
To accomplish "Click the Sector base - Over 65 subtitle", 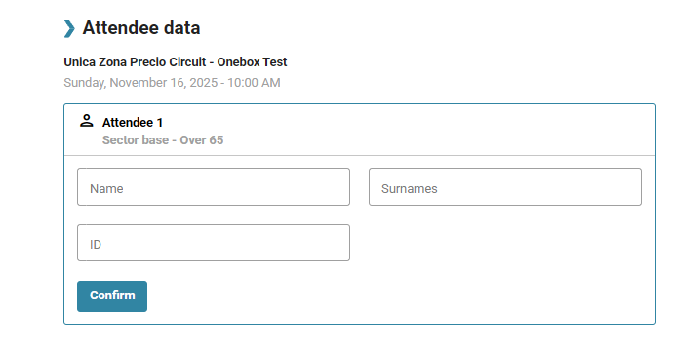I will 163,140.
